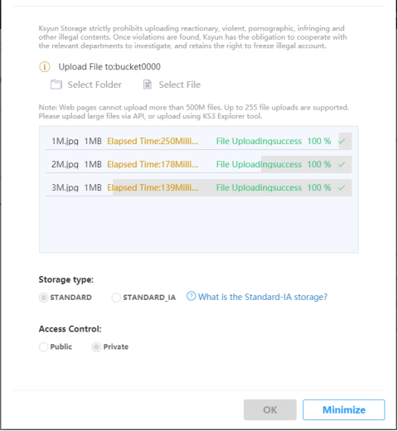Set access control to Public
The height and width of the screenshot is (431, 398).
tap(43, 347)
